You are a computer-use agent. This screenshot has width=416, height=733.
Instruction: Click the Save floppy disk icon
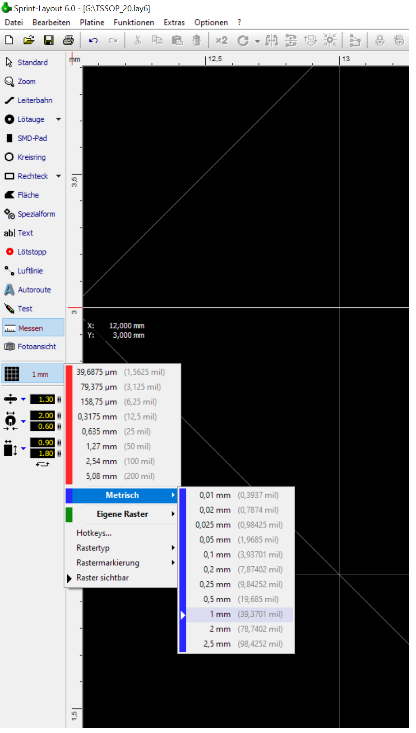pos(49,41)
